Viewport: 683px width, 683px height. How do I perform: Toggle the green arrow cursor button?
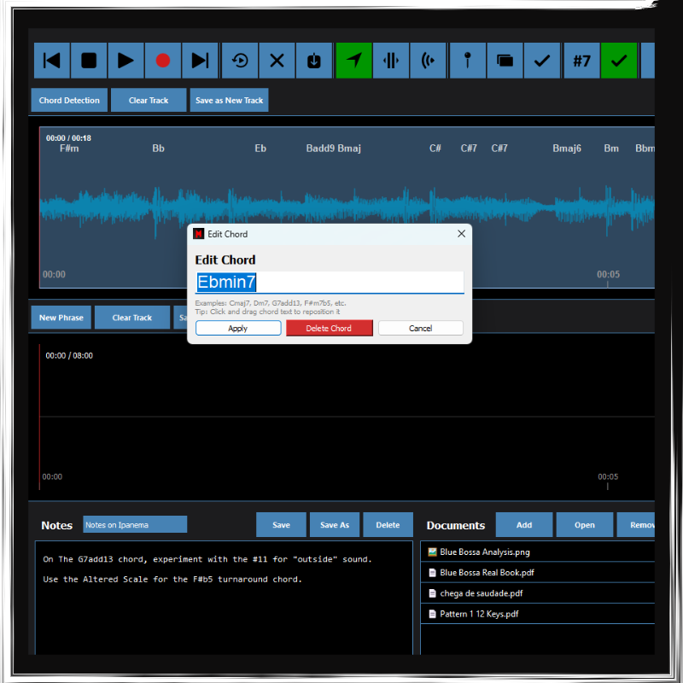pyautogui.click(x=353, y=61)
